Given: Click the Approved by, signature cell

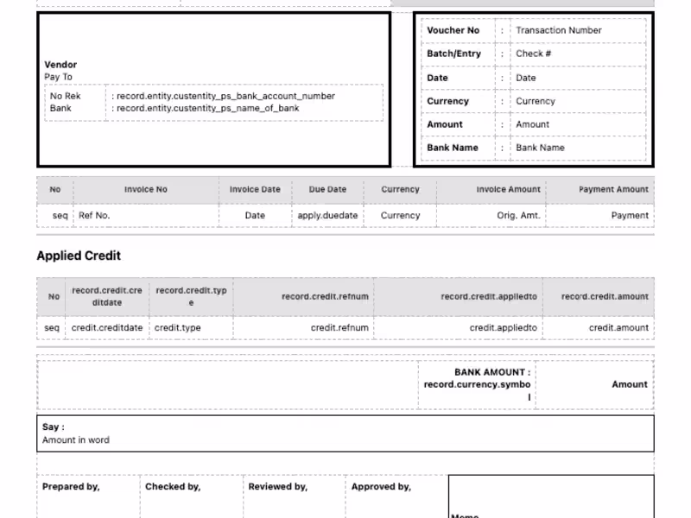Looking at the screenshot, I should click(397, 496).
